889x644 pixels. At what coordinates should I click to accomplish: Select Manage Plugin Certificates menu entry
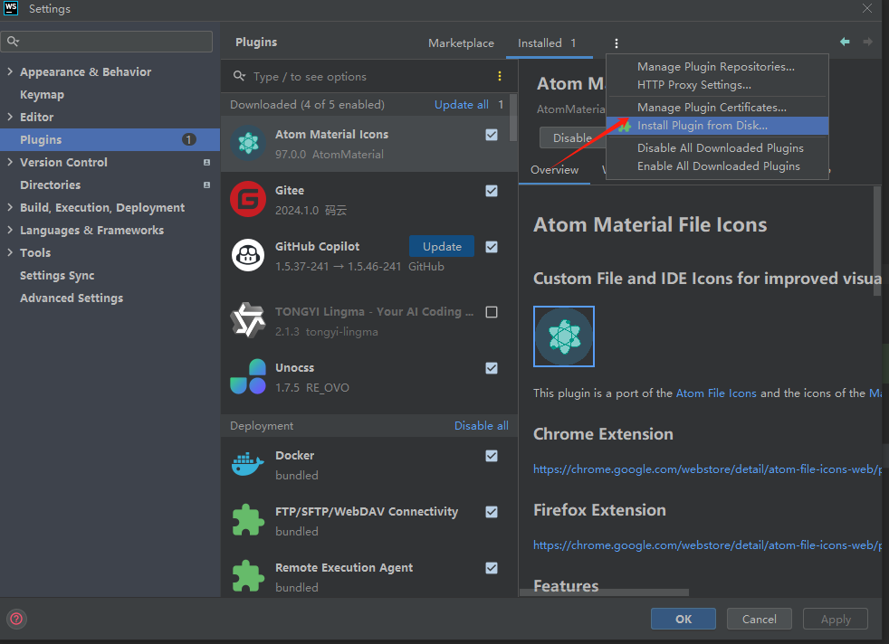[717, 108]
